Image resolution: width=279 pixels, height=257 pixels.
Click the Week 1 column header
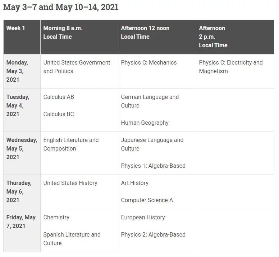[16, 28]
